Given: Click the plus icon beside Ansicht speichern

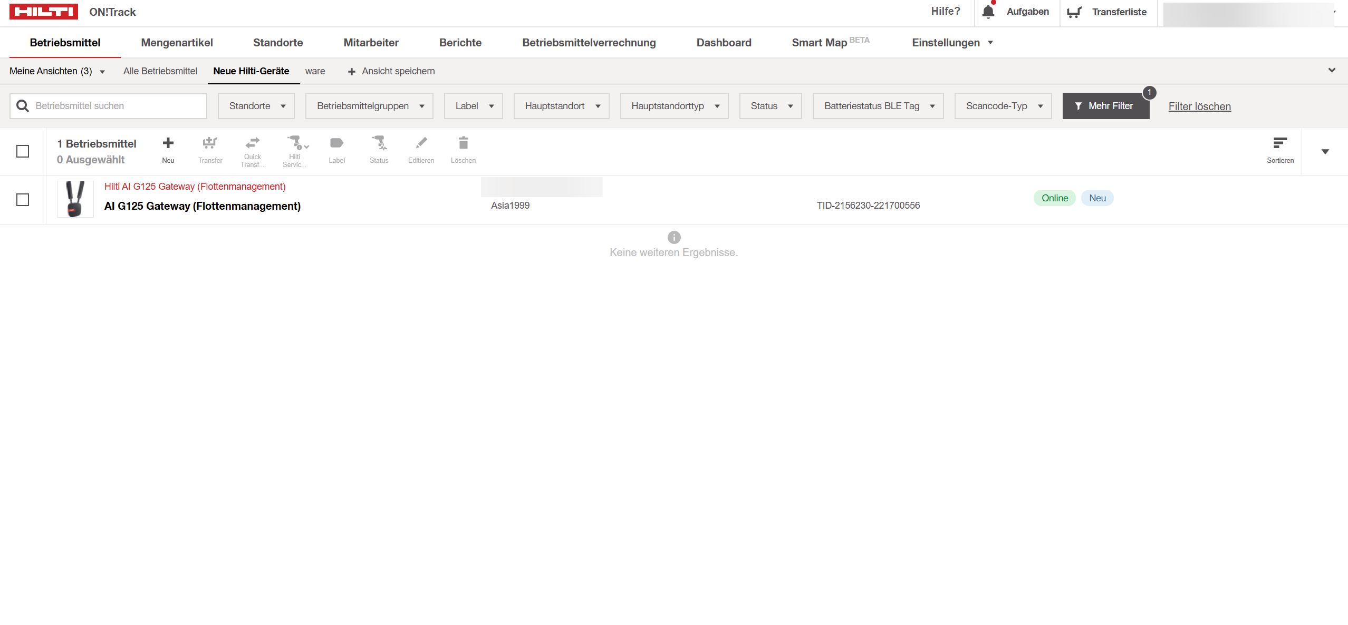Looking at the screenshot, I should (x=352, y=72).
